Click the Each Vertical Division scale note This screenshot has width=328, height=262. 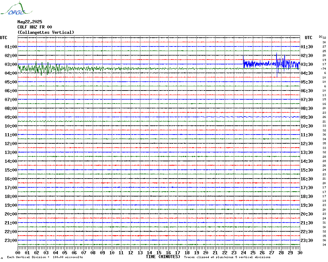(45, 257)
